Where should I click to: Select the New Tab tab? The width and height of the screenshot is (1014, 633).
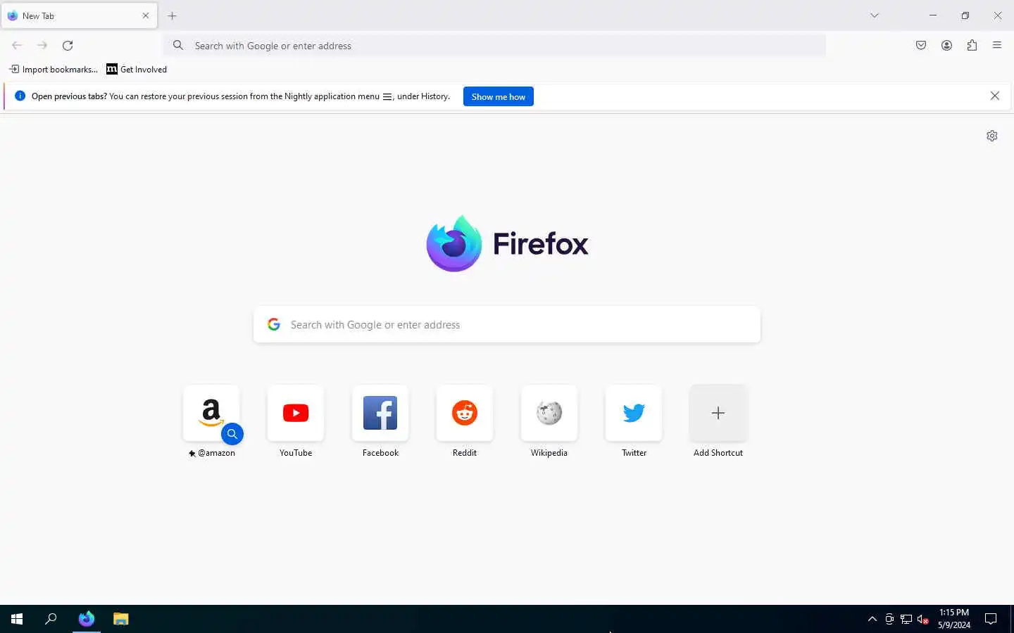pyautogui.click(x=79, y=15)
